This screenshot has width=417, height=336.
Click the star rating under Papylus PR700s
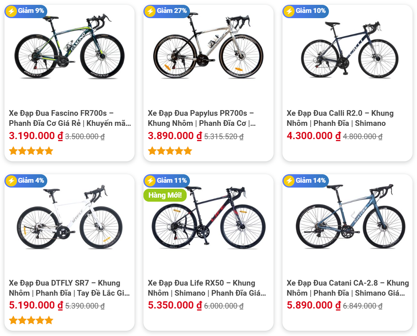pyautogui.click(x=170, y=151)
